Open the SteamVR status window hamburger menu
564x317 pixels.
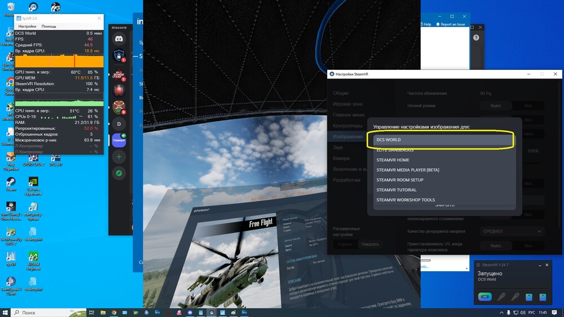pyautogui.click(x=478, y=265)
